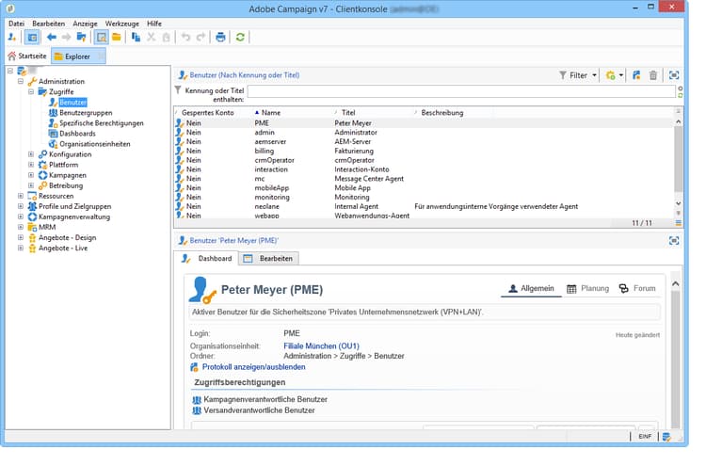Open the Filiale München (OU1) link
This screenshot has height=465, width=706.
(322, 346)
